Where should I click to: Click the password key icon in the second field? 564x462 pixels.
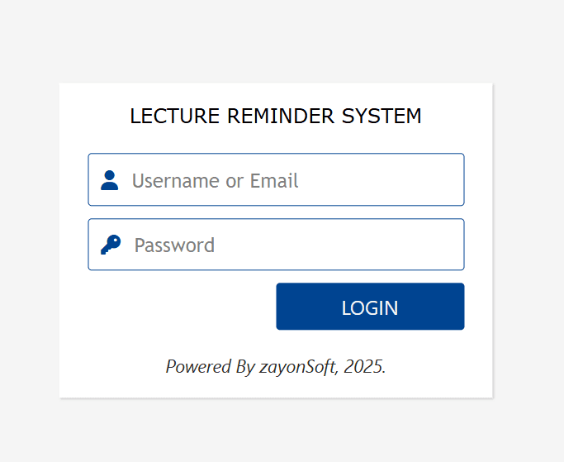(110, 245)
